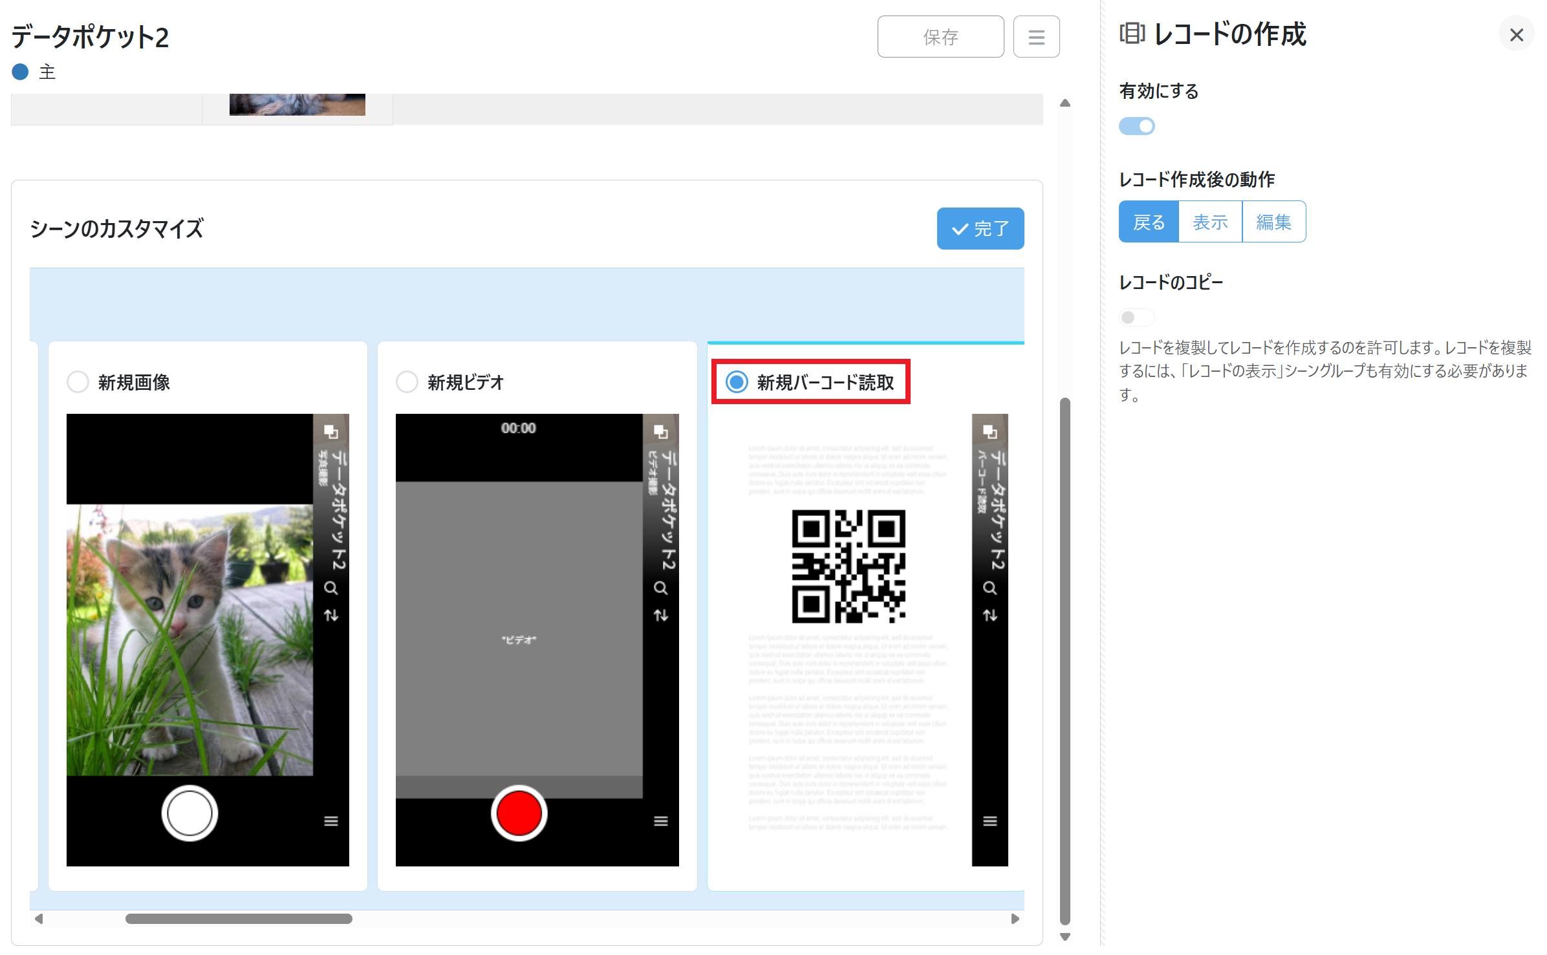Click menu lines icon in barcode preview
This screenshot has height=955, width=1547.
(990, 821)
